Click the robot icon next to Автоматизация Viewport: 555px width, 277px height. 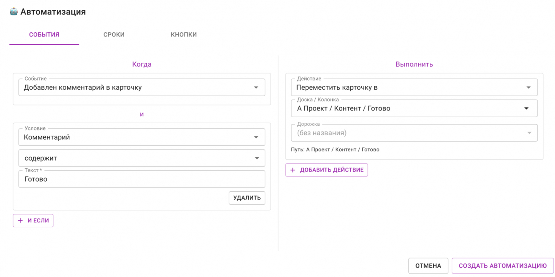[14, 11]
